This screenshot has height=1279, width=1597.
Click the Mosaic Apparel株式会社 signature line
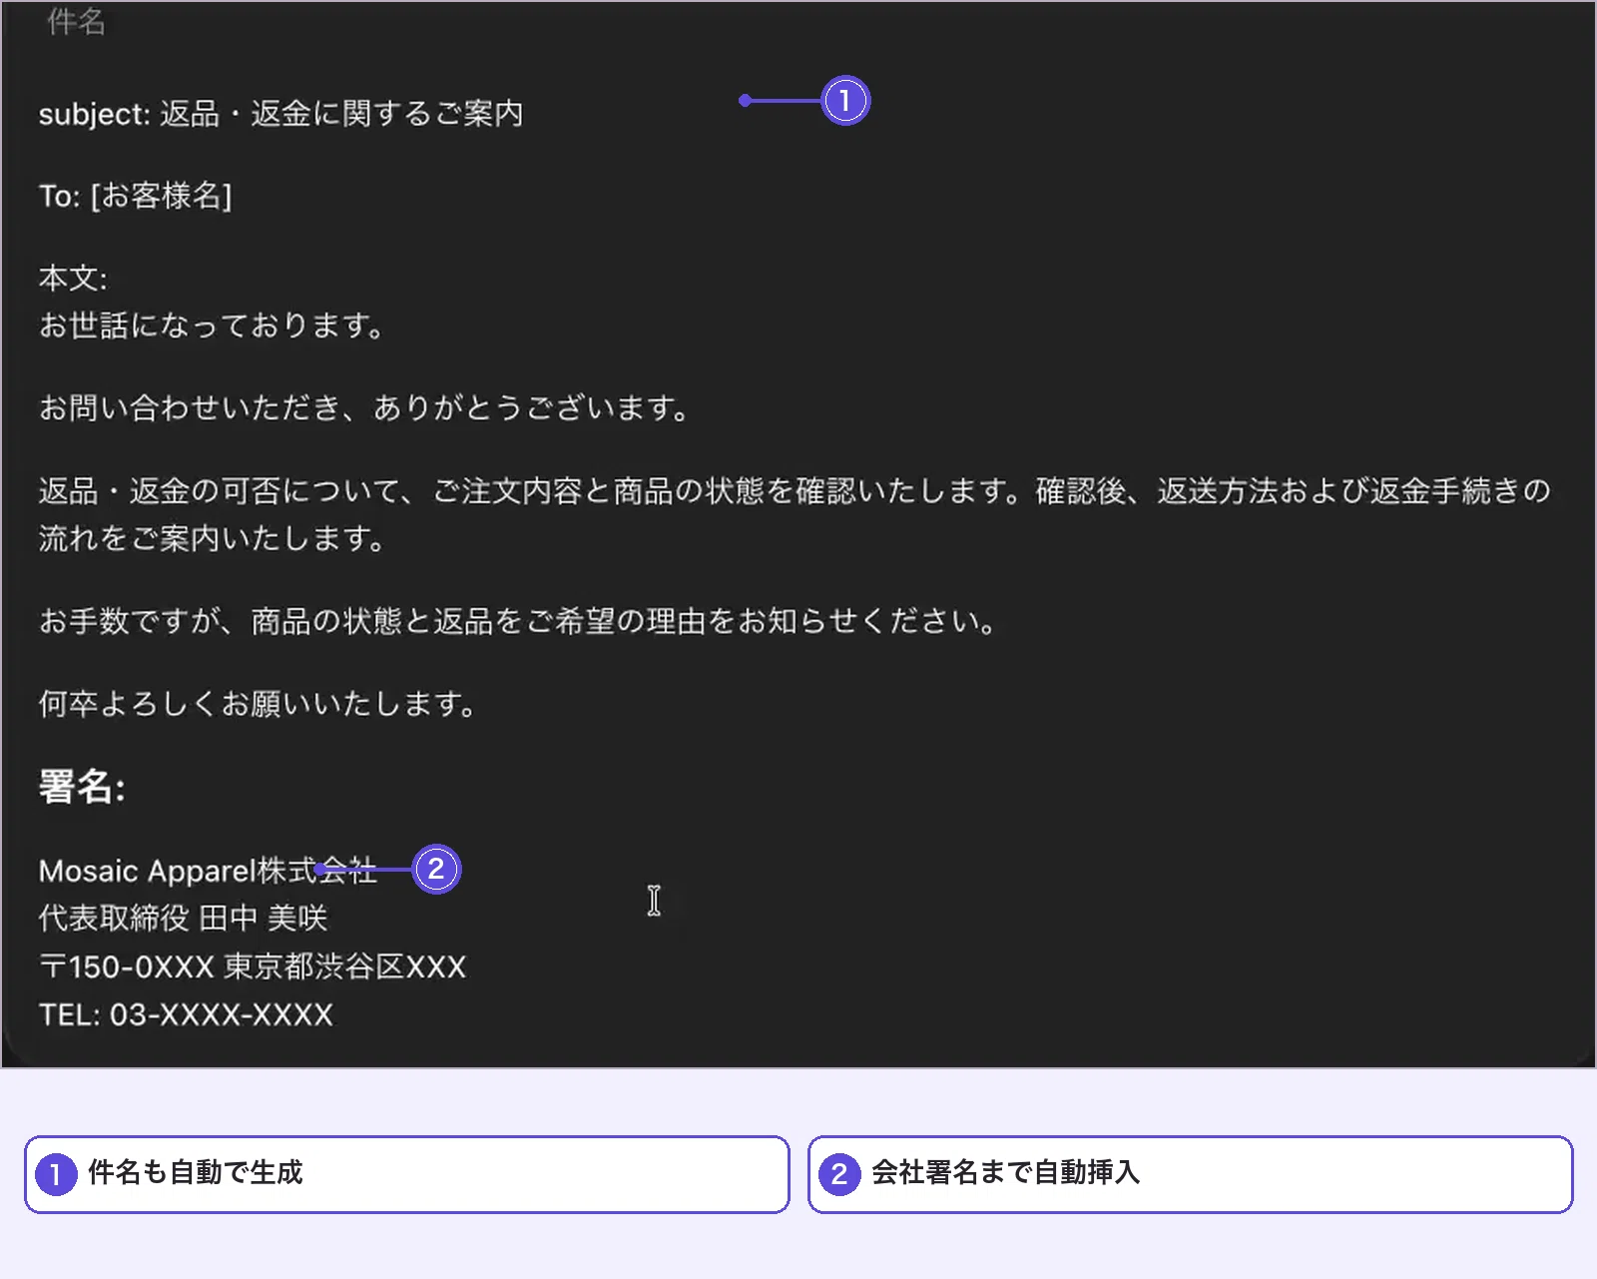tap(208, 871)
